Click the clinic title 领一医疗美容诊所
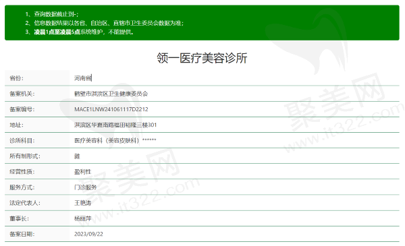This screenshot has width=405, height=246. [202, 58]
